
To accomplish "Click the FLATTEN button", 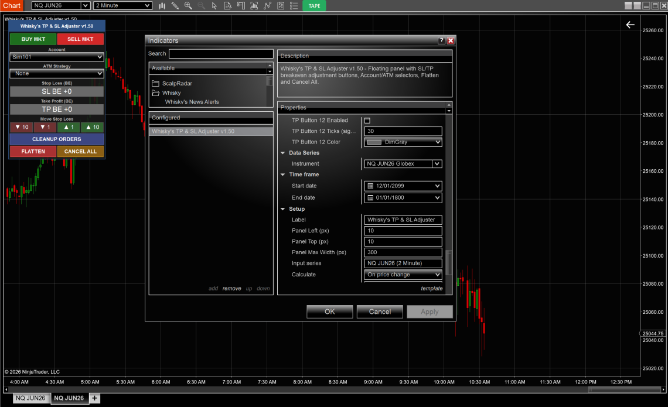I will pos(33,152).
